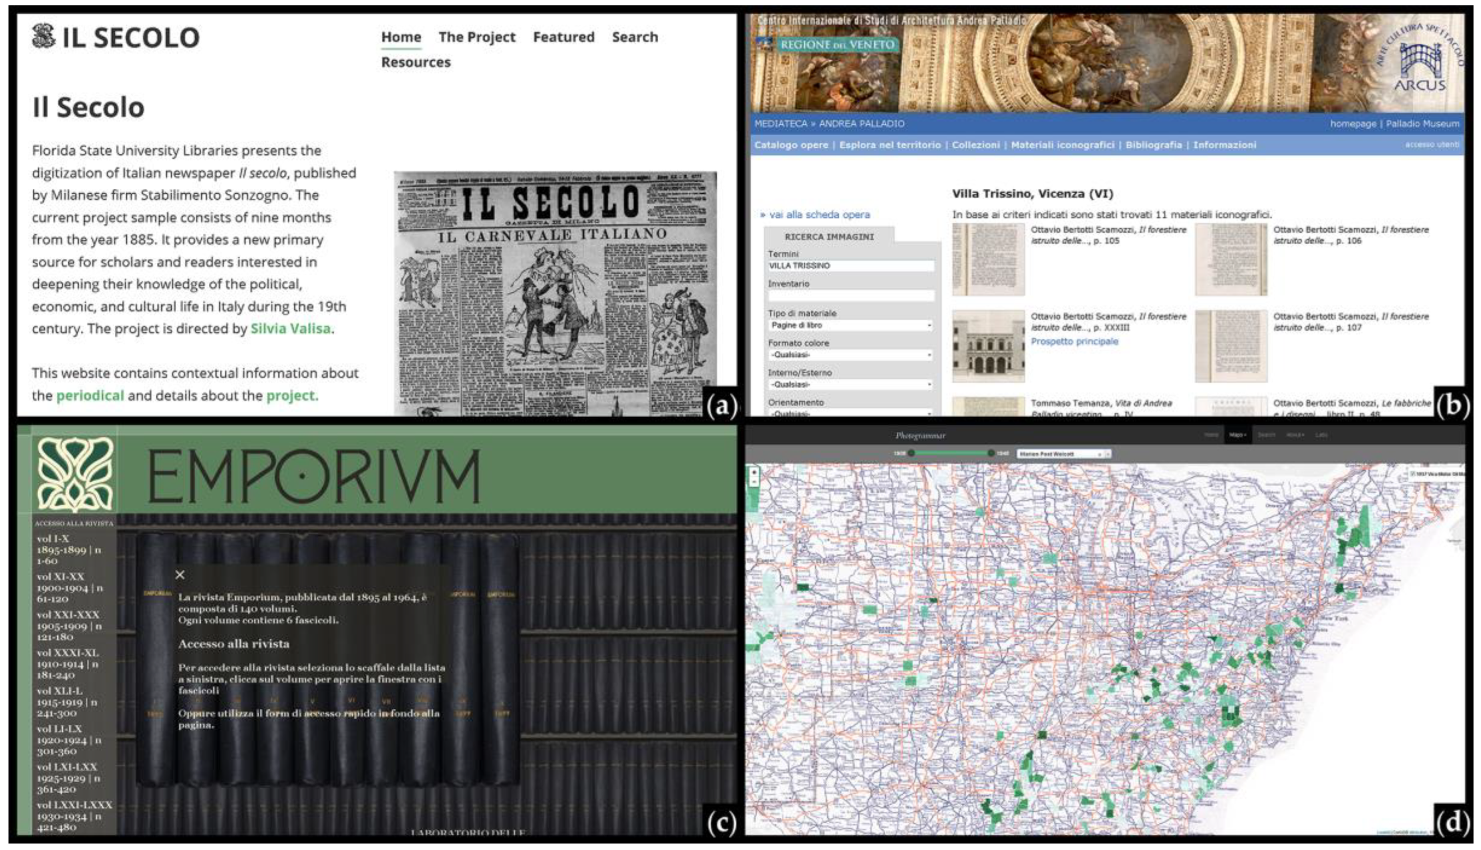Image resolution: width=1481 pixels, height=850 pixels.
Task: Open the Formato colore dropdown
Action: coord(850,355)
